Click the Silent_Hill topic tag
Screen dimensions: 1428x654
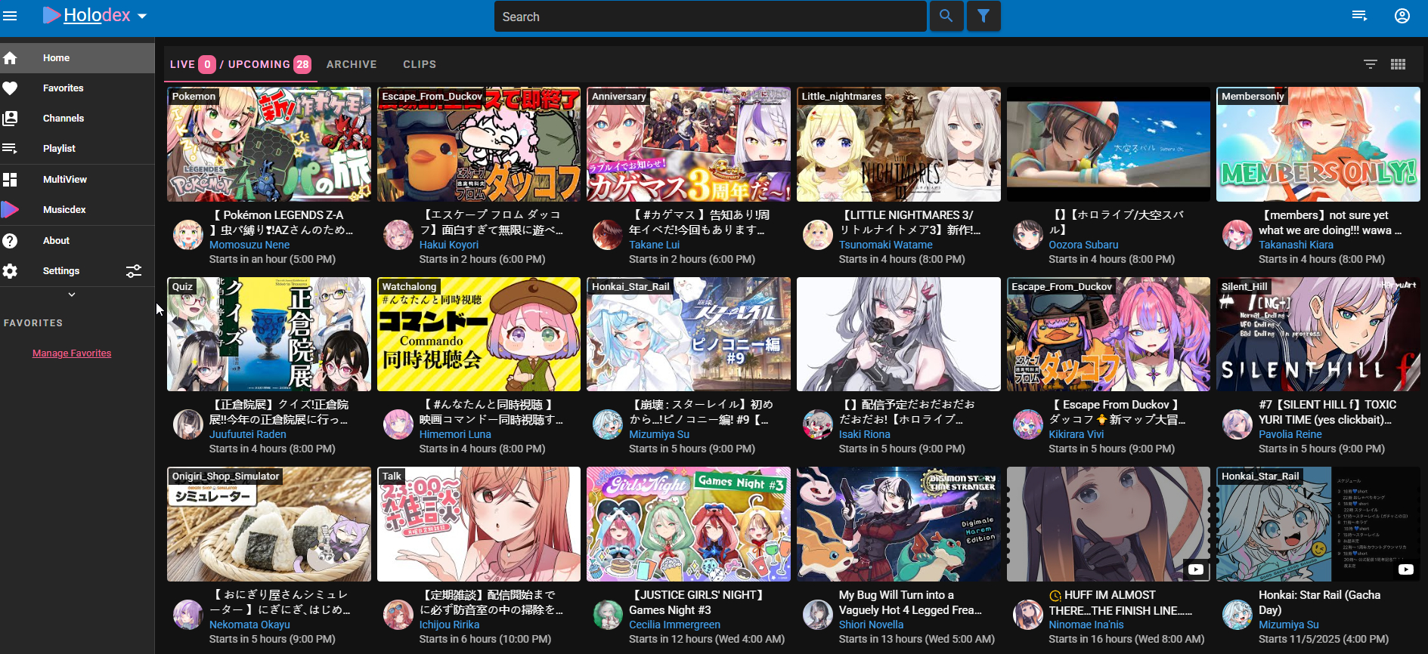point(1244,286)
